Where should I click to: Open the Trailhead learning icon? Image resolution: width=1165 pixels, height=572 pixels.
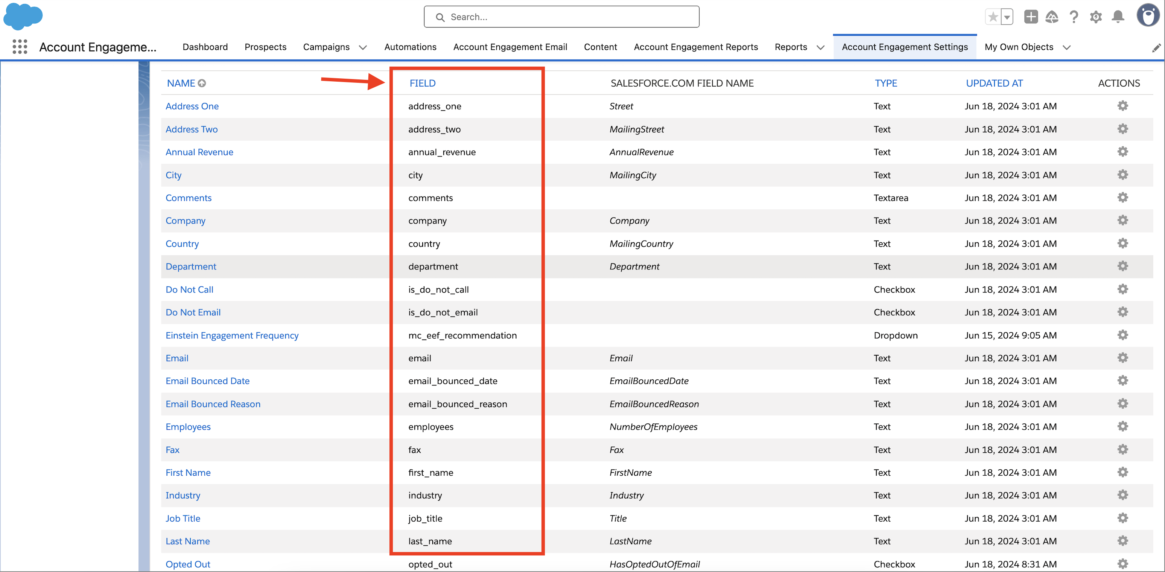point(1052,17)
